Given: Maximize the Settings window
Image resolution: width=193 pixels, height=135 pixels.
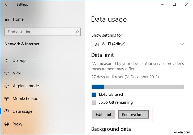Looking at the screenshot, I should [174, 5].
